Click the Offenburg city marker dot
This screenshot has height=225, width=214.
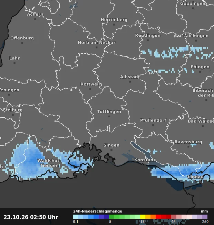(x=22, y=43)
